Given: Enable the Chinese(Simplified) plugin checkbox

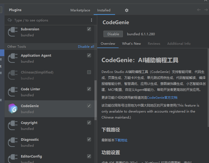Looking at the screenshot, I should tap(89, 72).
